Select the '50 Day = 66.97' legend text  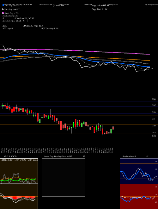click(x=12, y=9)
